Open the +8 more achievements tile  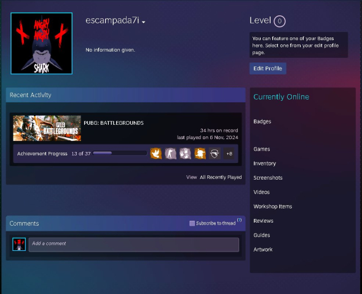[x=229, y=154]
